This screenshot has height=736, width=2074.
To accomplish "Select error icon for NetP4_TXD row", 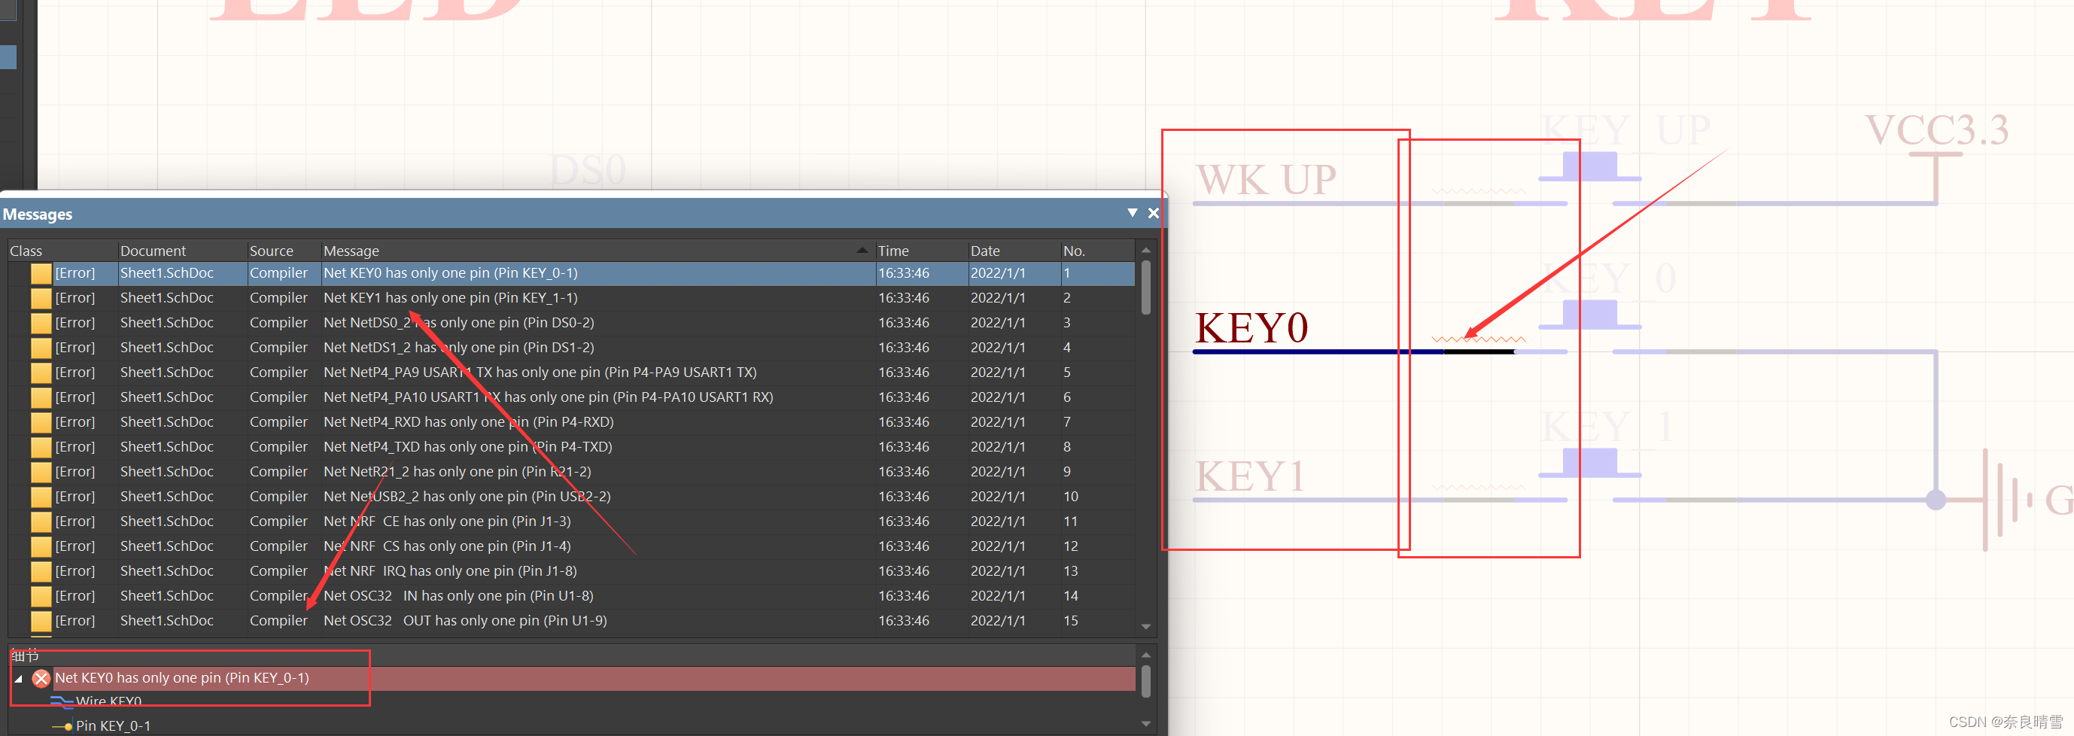I will tap(41, 447).
